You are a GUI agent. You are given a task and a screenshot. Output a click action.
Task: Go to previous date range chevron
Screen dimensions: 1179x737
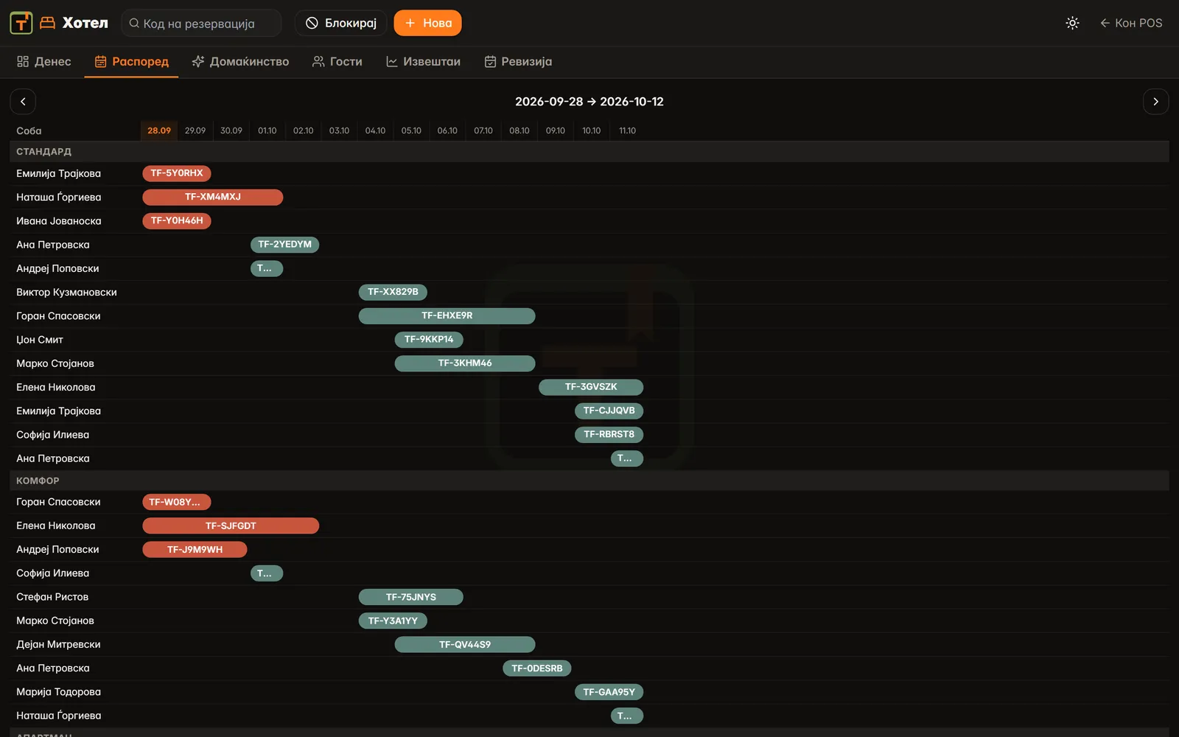click(x=23, y=102)
